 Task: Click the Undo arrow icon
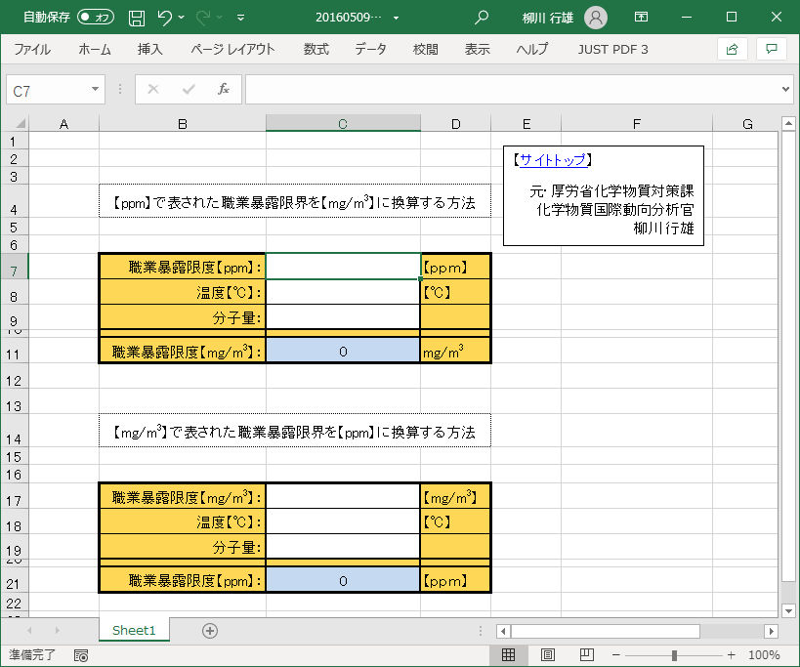[x=164, y=18]
